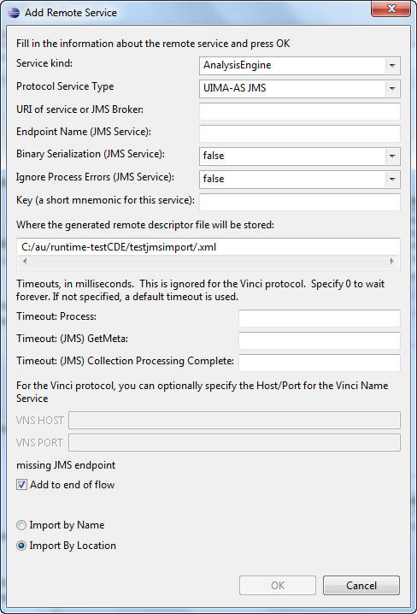Click the 'For the Vinci protocol' description text
Screen dimensions: 417x614
click(x=203, y=392)
